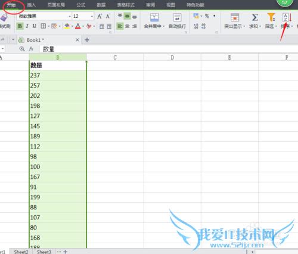Toggle align text left

click(120, 26)
